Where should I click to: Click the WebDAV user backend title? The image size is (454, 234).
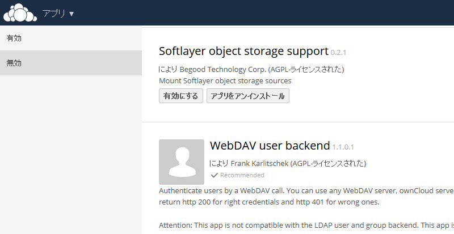[x=270, y=146]
